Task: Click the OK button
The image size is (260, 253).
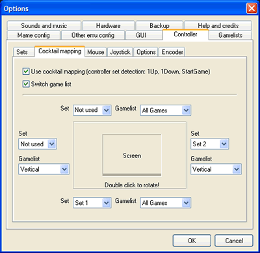Action: point(192,241)
